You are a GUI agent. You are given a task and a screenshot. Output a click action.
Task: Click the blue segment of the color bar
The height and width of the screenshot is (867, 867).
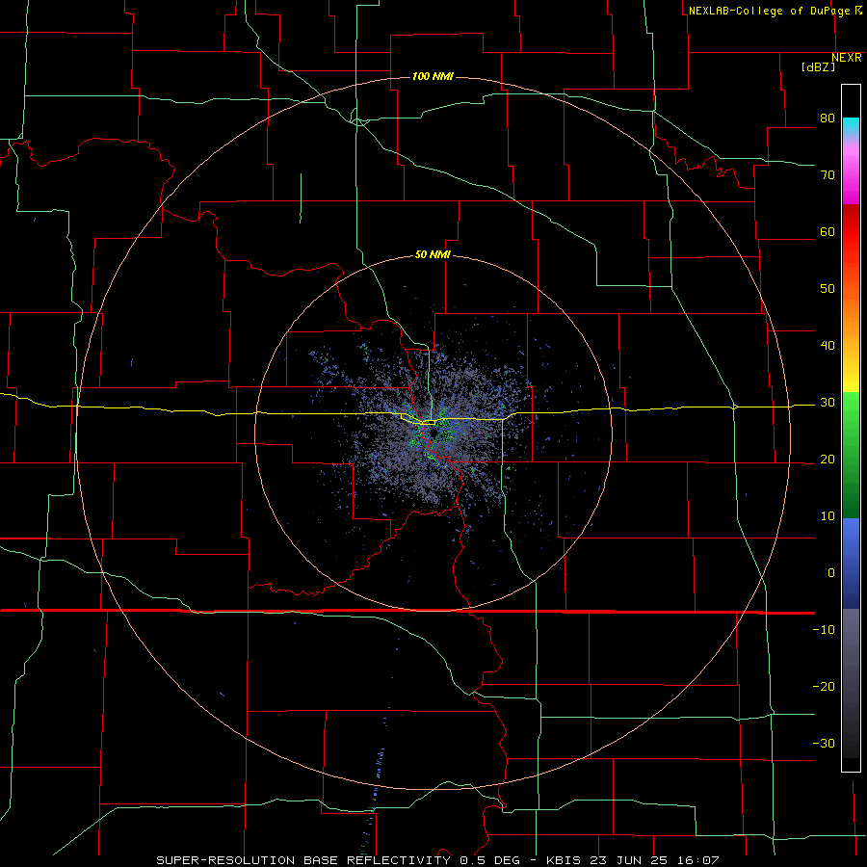coord(851,564)
